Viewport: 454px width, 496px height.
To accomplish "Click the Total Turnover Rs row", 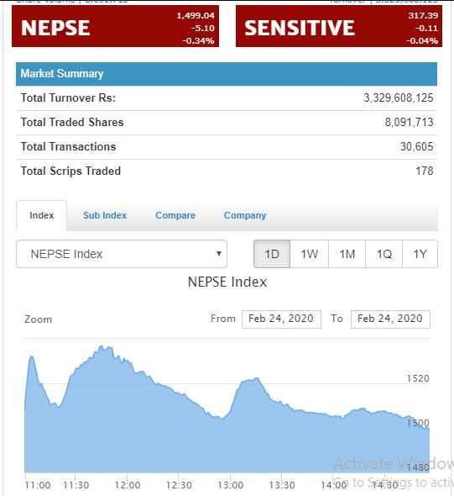I will pyautogui.click(x=227, y=98).
